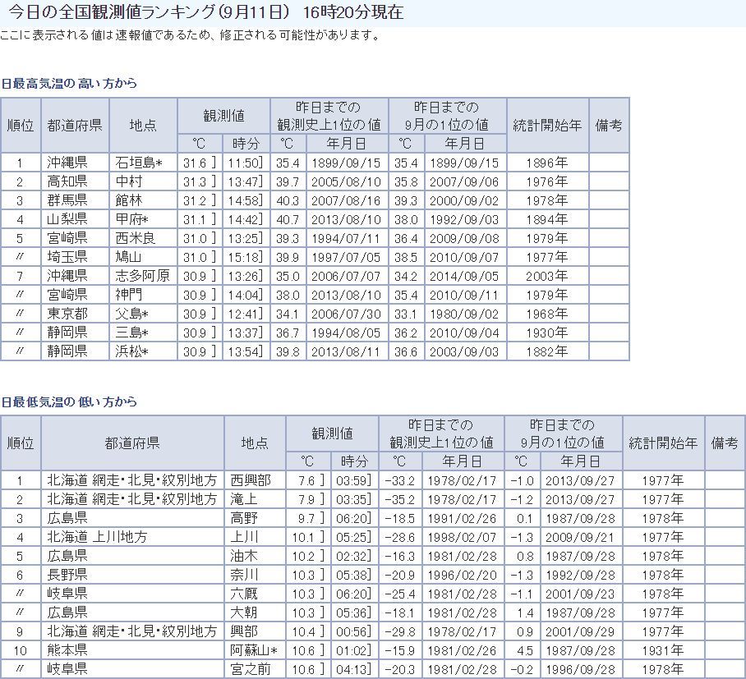The width and height of the screenshot is (746, 679).
Task: Click the 石垣島 station name in the high-temperature table
Action: (137, 163)
